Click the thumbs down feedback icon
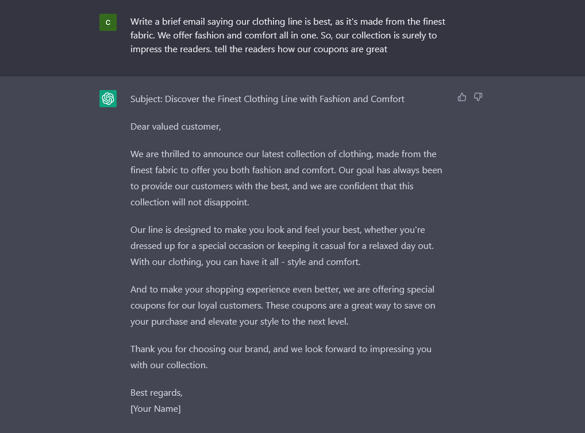Image resolution: width=585 pixels, height=433 pixels. click(x=478, y=97)
